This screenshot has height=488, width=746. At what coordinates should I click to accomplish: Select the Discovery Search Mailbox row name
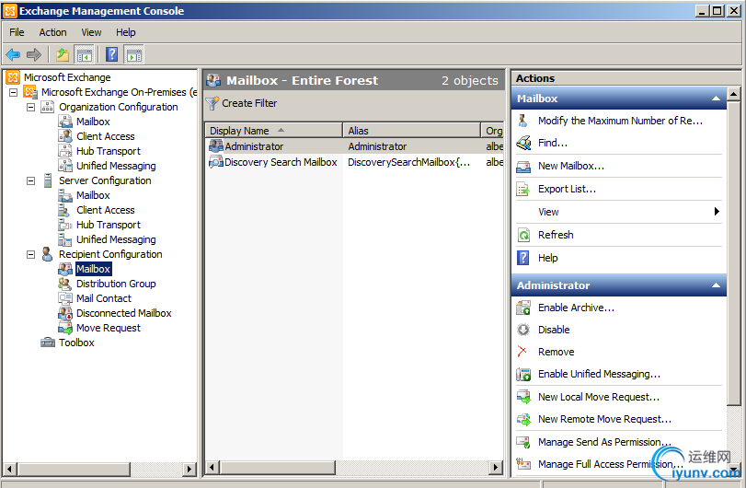281,162
